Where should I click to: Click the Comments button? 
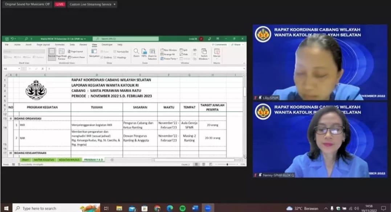(220, 45)
